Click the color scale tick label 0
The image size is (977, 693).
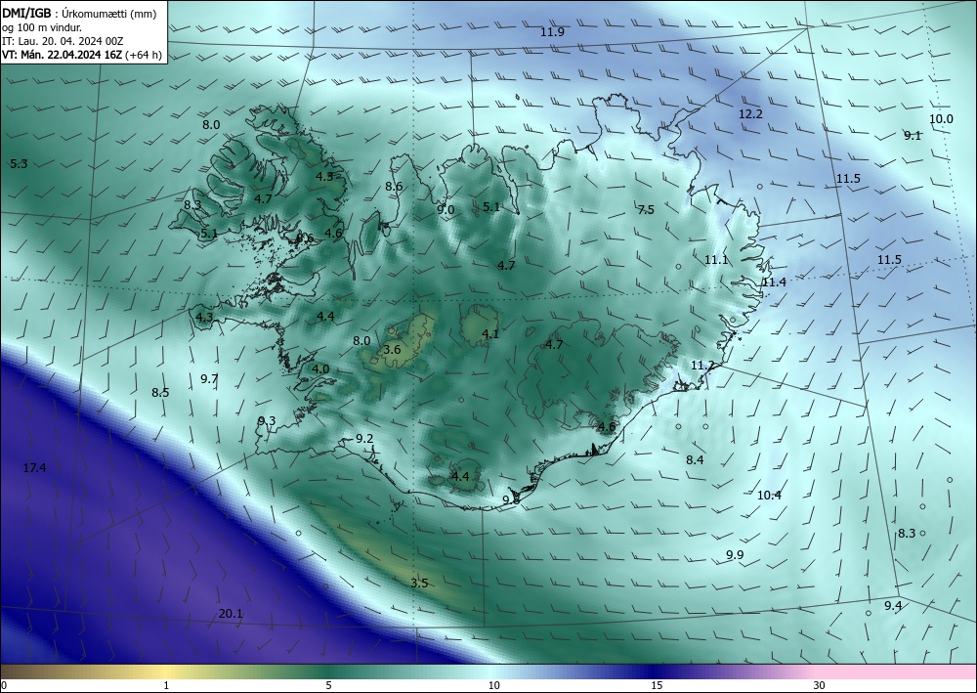(x=4, y=685)
